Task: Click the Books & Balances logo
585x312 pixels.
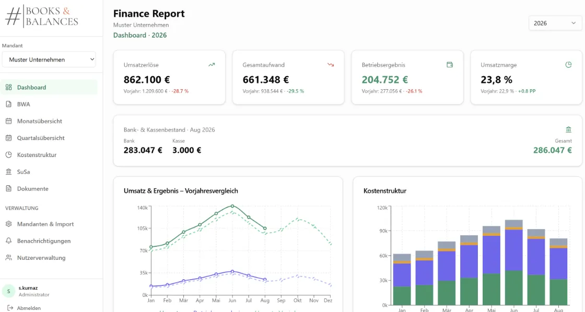Action: 42,17
